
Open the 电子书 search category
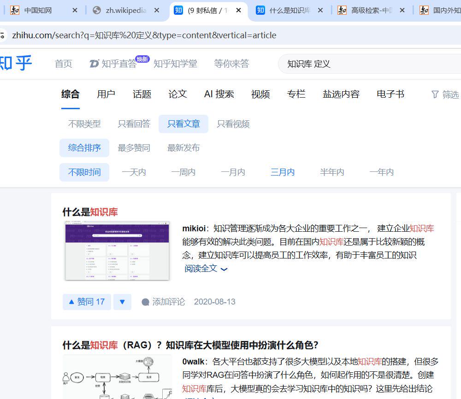[x=390, y=94]
